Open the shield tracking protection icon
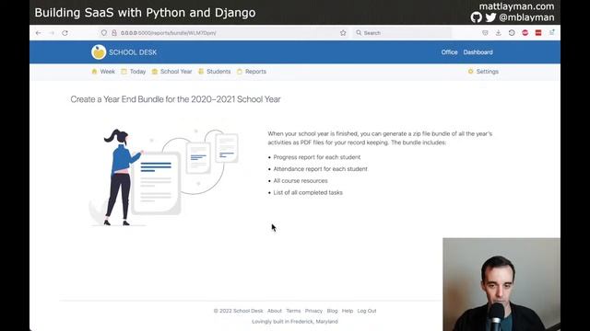This screenshot has width=590, height=331. tap(104, 33)
